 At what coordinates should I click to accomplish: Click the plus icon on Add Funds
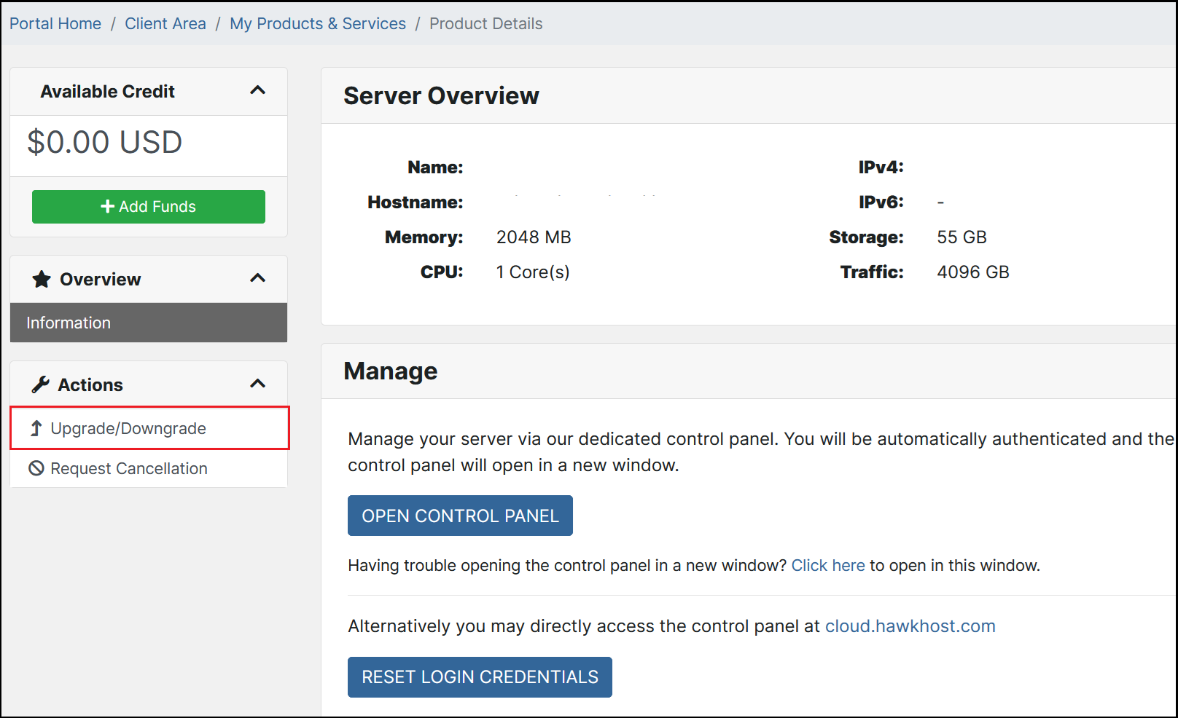point(107,207)
